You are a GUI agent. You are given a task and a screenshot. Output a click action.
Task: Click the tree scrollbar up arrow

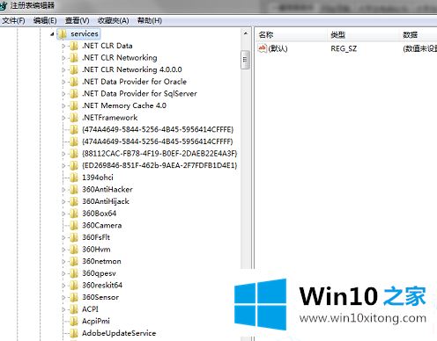[245, 33]
